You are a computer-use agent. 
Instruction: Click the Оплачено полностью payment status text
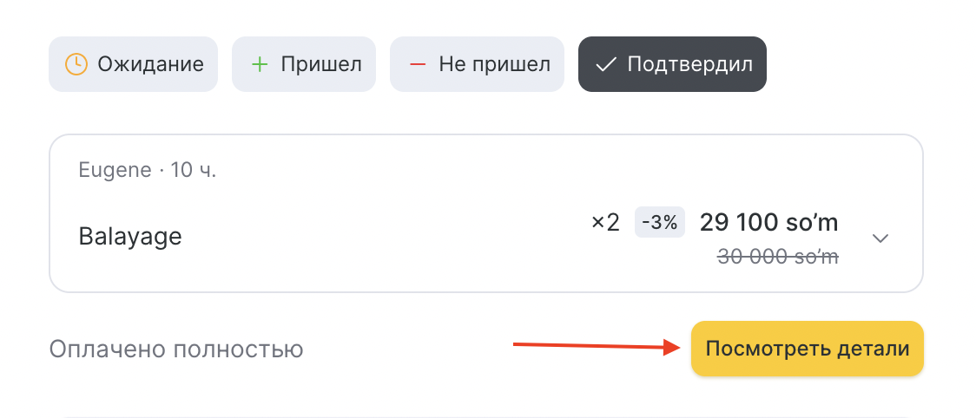pyautogui.click(x=176, y=349)
